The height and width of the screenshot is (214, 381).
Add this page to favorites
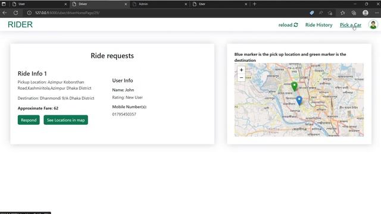[x=330, y=13]
